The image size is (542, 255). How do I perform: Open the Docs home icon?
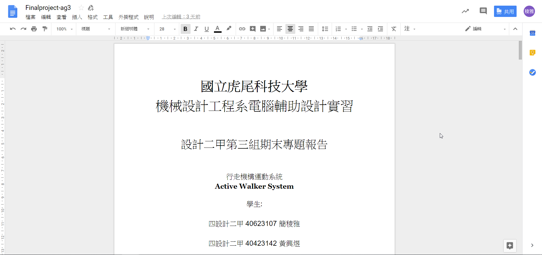click(13, 12)
